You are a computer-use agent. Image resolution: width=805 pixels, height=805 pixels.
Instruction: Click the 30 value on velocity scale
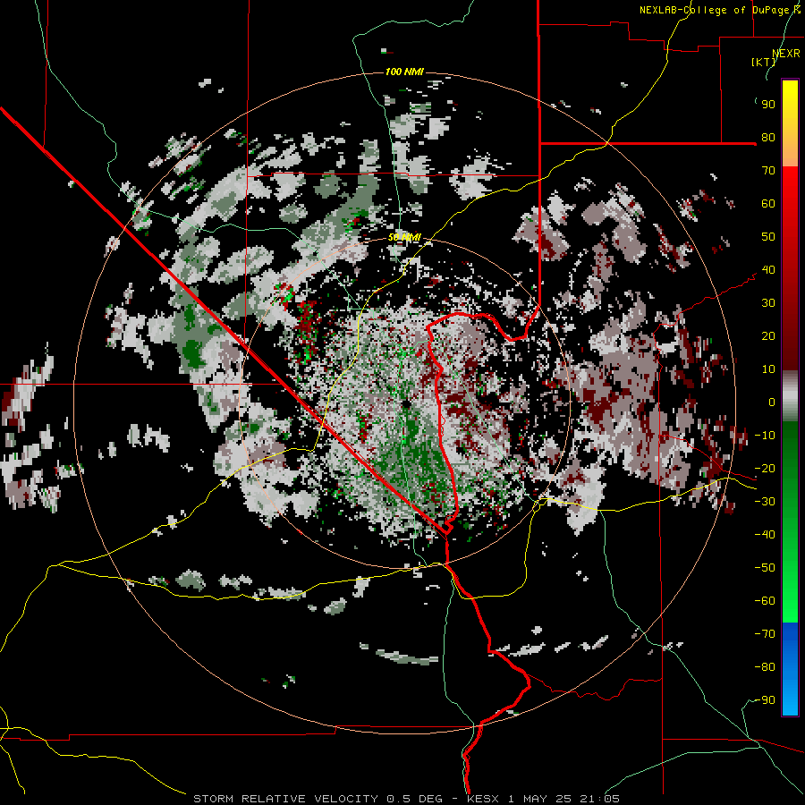768,303
